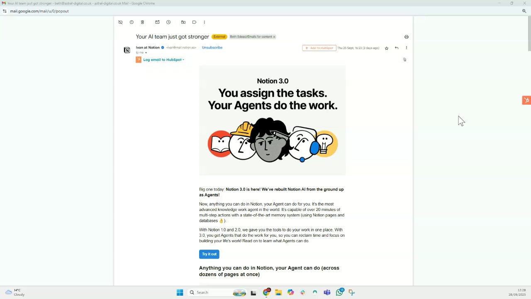Click the no-label/archive icon in the email toolbar

[120, 22]
